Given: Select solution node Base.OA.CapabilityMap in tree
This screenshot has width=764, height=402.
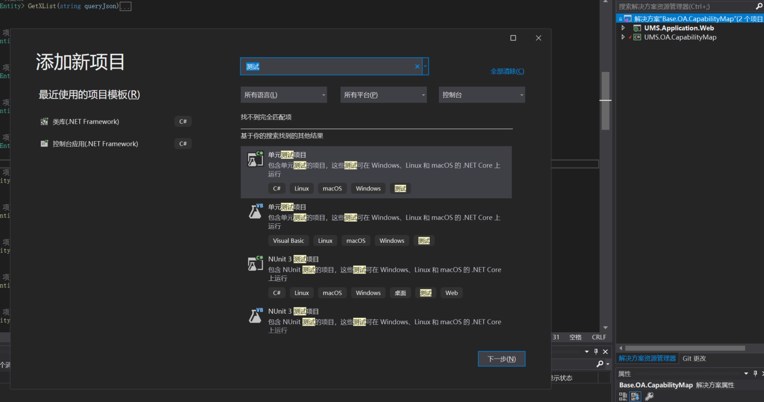Looking at the screenshot, I should (x=698, y=19).
